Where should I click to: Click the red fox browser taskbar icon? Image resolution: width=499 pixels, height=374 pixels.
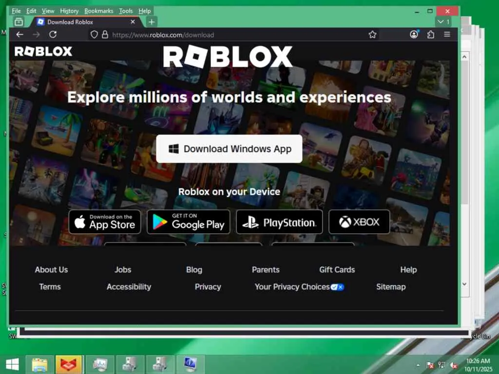69,364
